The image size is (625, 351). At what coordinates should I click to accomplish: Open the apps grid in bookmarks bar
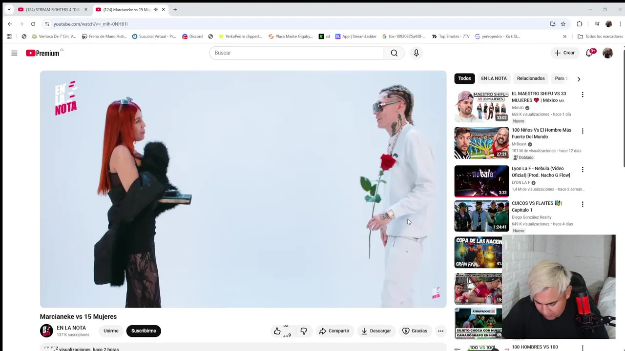coord(9,37)
